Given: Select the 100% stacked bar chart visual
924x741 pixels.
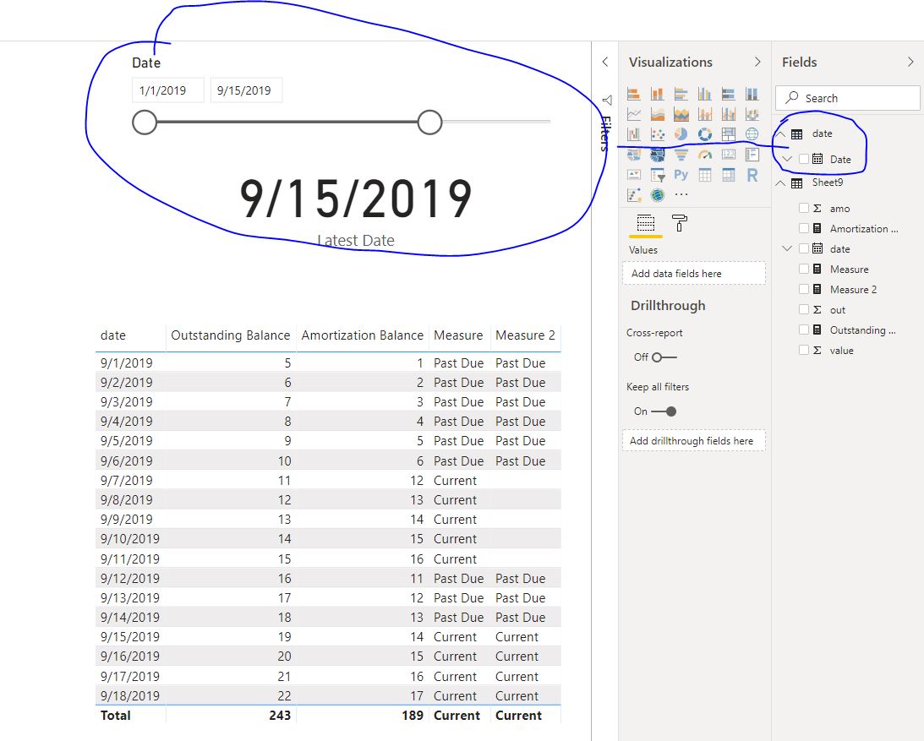Looking at the screenshot, I should (x=729, y=94).
